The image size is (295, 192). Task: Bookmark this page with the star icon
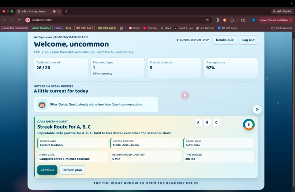[207, 20]
